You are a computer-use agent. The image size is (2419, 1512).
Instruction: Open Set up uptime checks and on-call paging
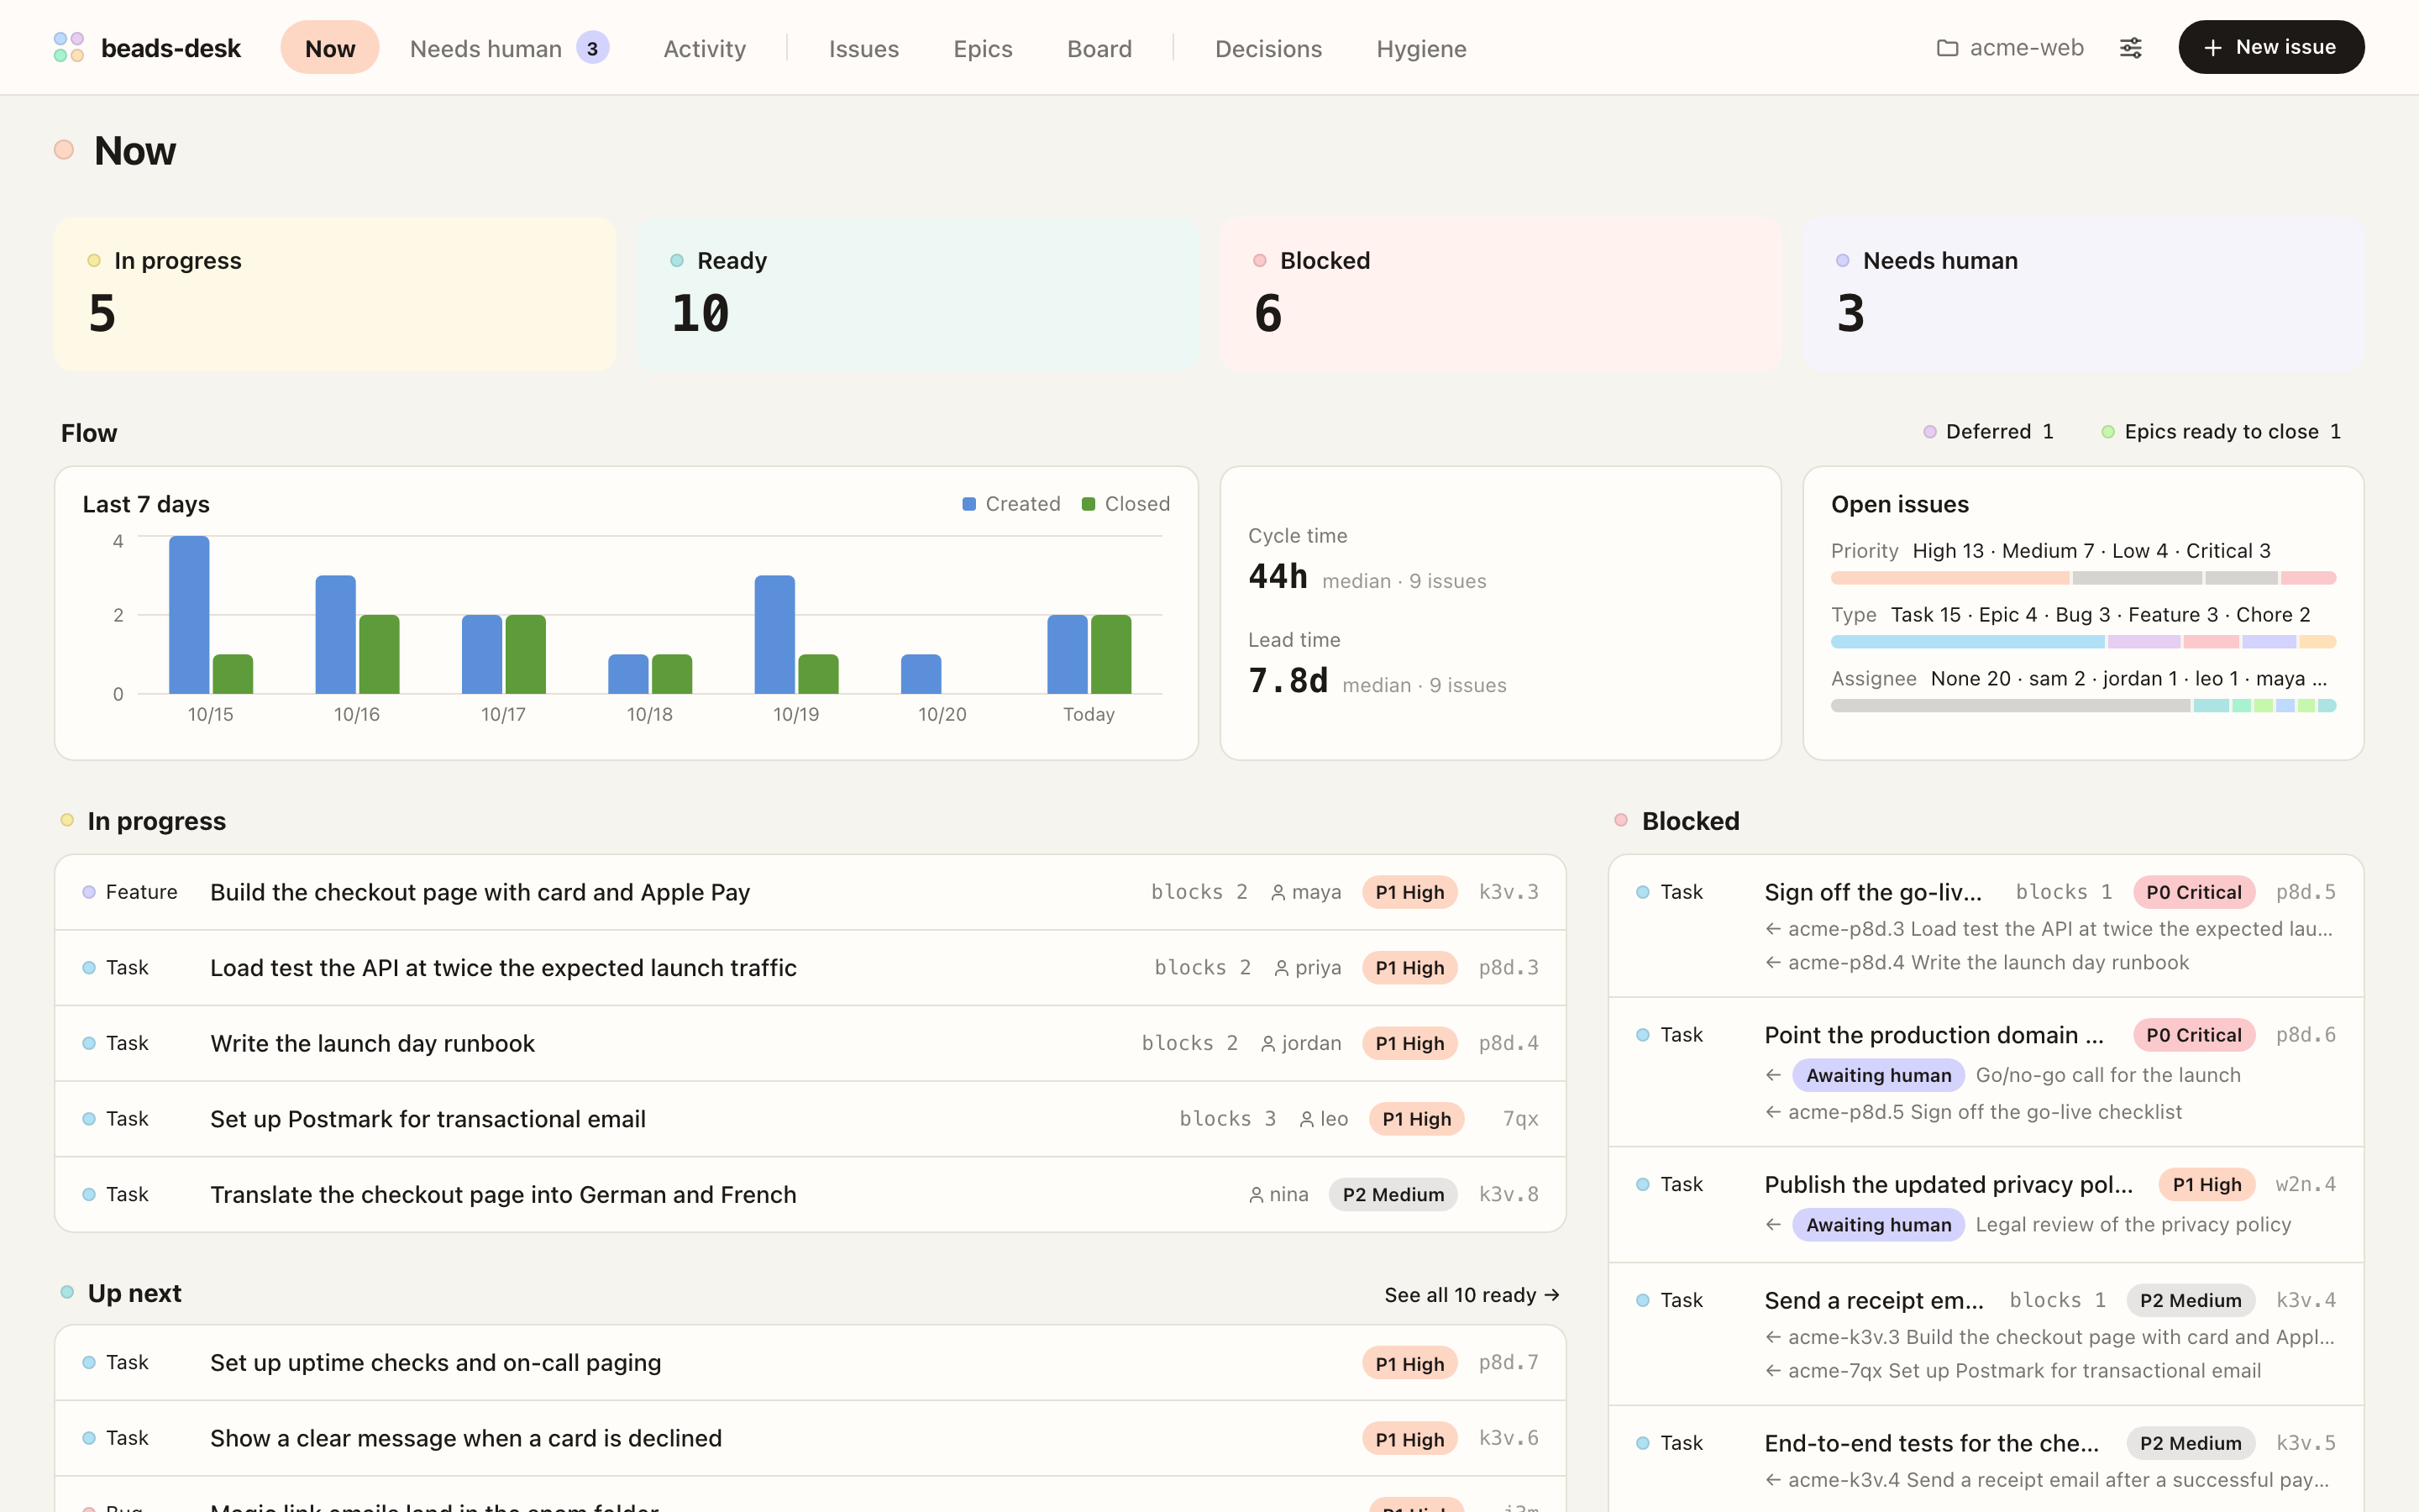[x=810, y=1363]
